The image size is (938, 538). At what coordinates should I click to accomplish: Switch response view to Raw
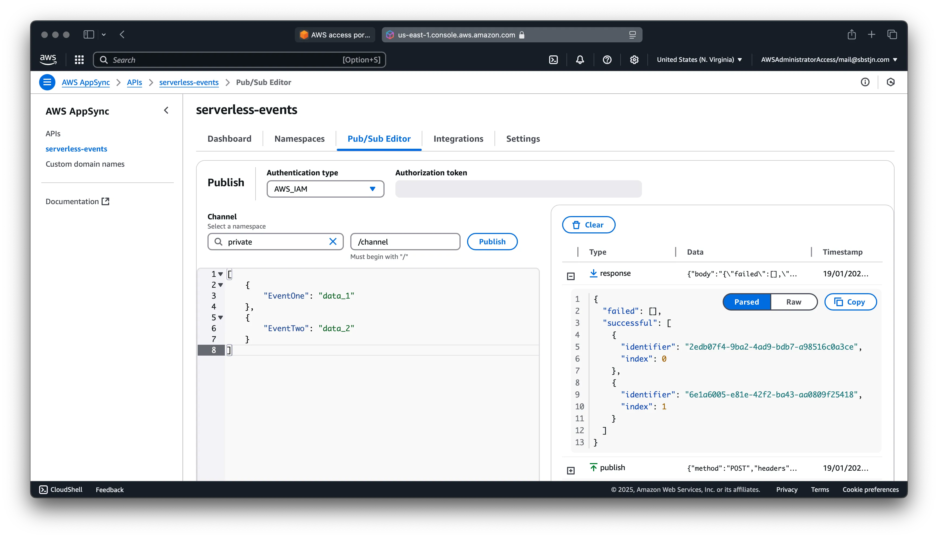pyautogui.click(x=794, y=302)
